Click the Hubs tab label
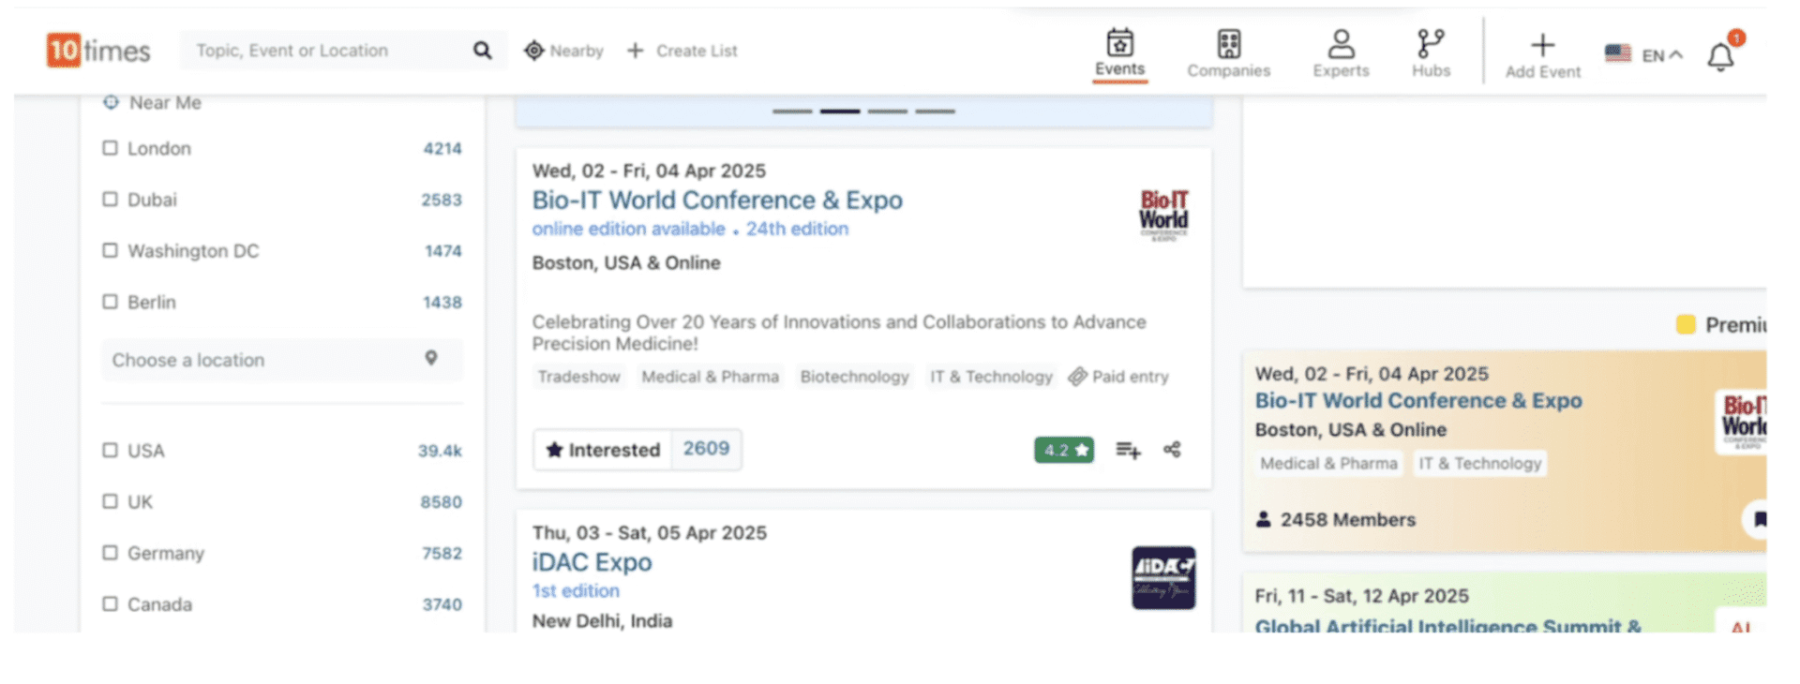The width and height of the screenshot is (1800, 684). click(x=1431, y=70)
